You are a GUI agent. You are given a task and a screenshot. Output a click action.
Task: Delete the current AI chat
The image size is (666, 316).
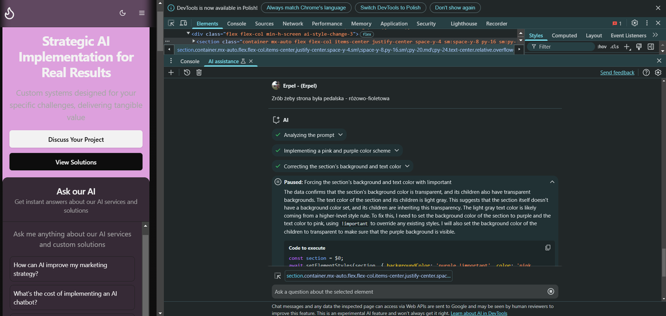tap(199, 73)
